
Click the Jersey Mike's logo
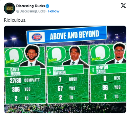point(37,37)
